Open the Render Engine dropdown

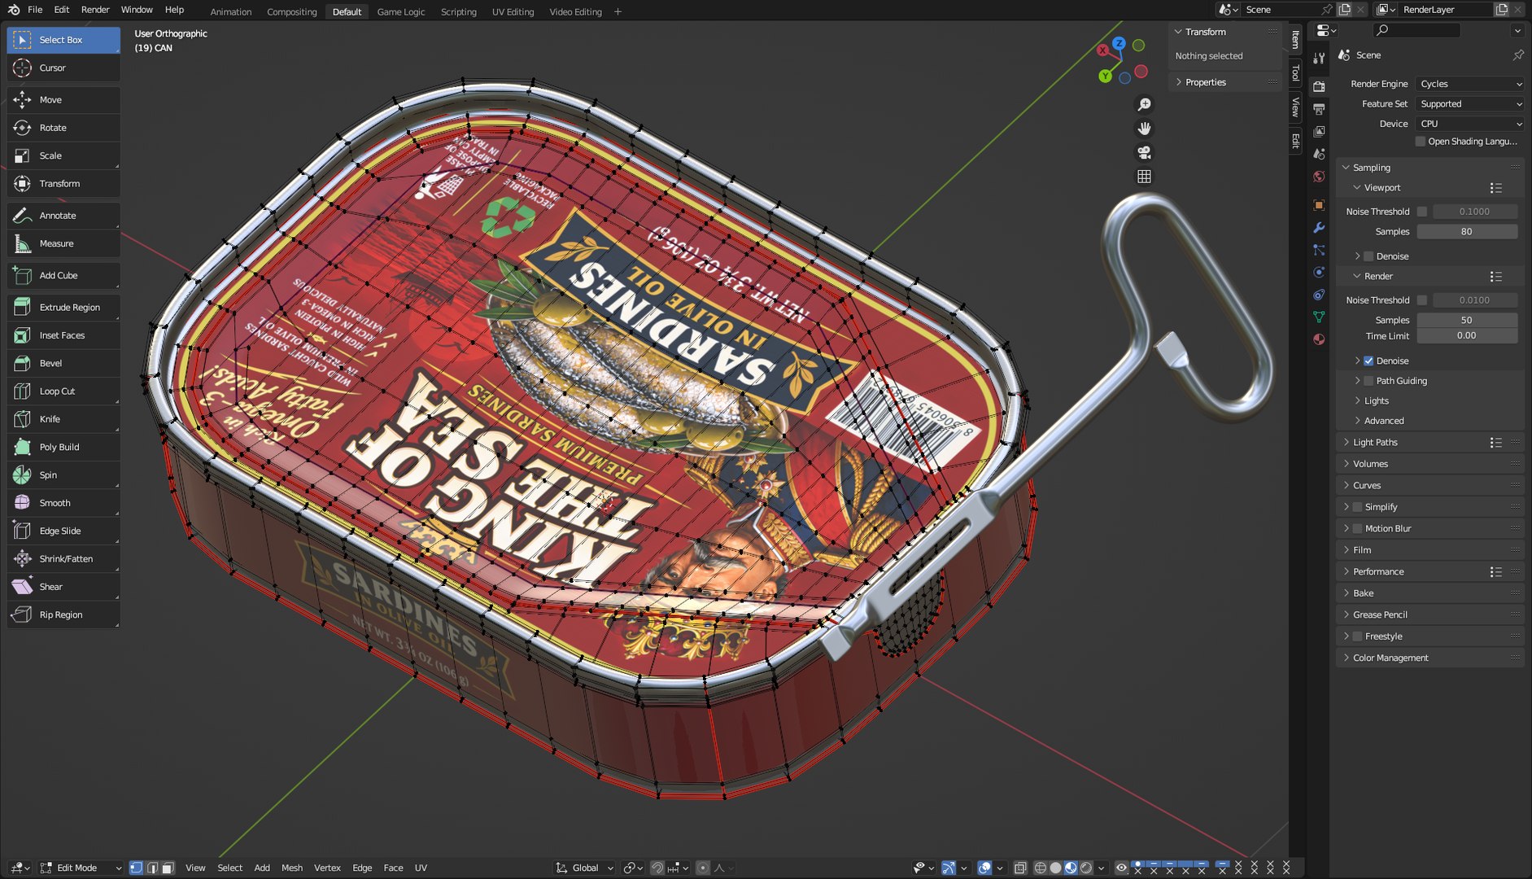[x=1470, y=84]
